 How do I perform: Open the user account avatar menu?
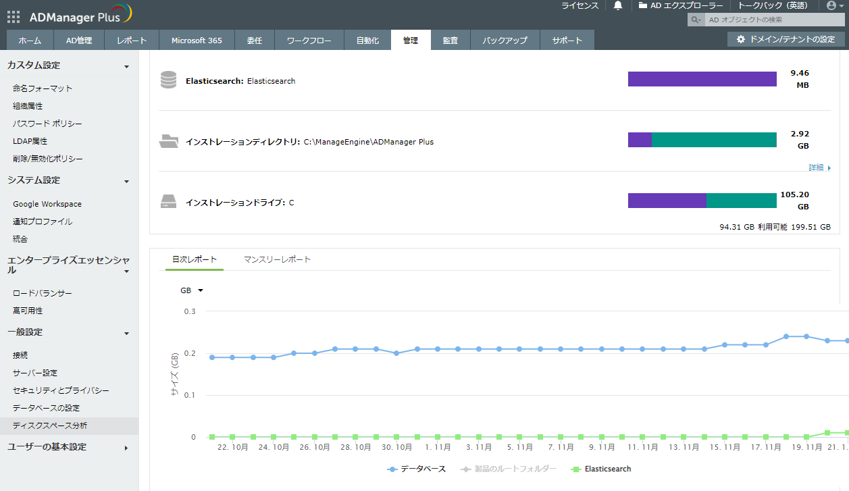[x=831, y=5]
